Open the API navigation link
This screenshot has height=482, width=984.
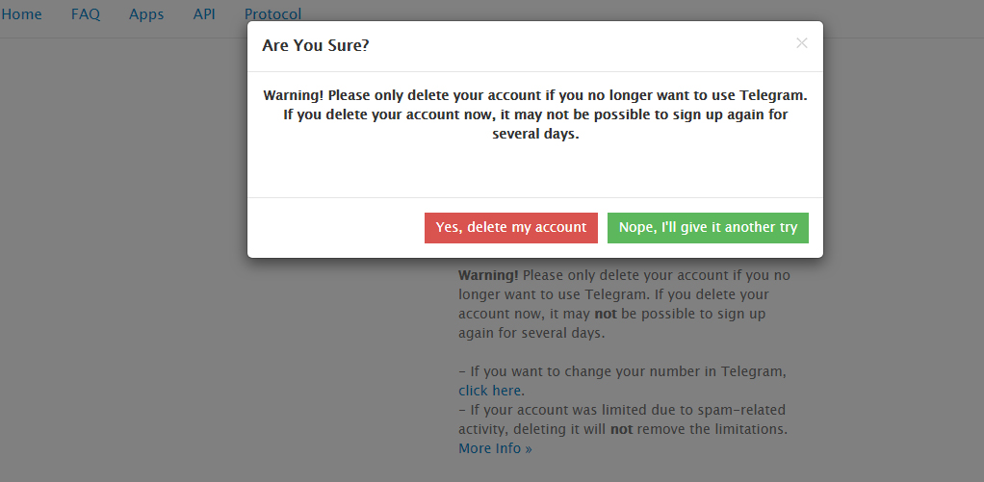point(204,13)
